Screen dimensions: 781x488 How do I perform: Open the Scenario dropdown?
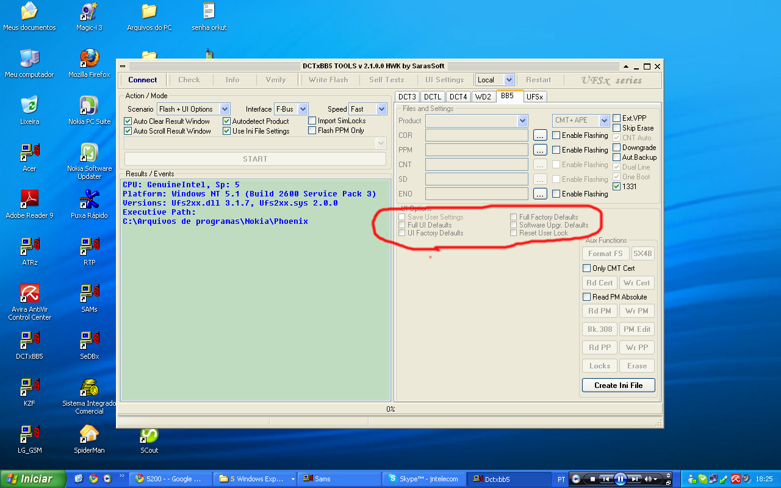(x=225, y=109)
